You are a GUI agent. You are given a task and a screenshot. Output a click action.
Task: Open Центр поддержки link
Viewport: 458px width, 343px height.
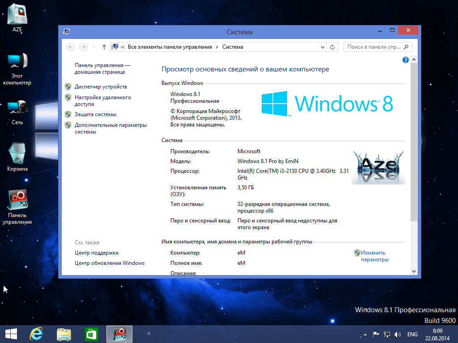(97, 253)
